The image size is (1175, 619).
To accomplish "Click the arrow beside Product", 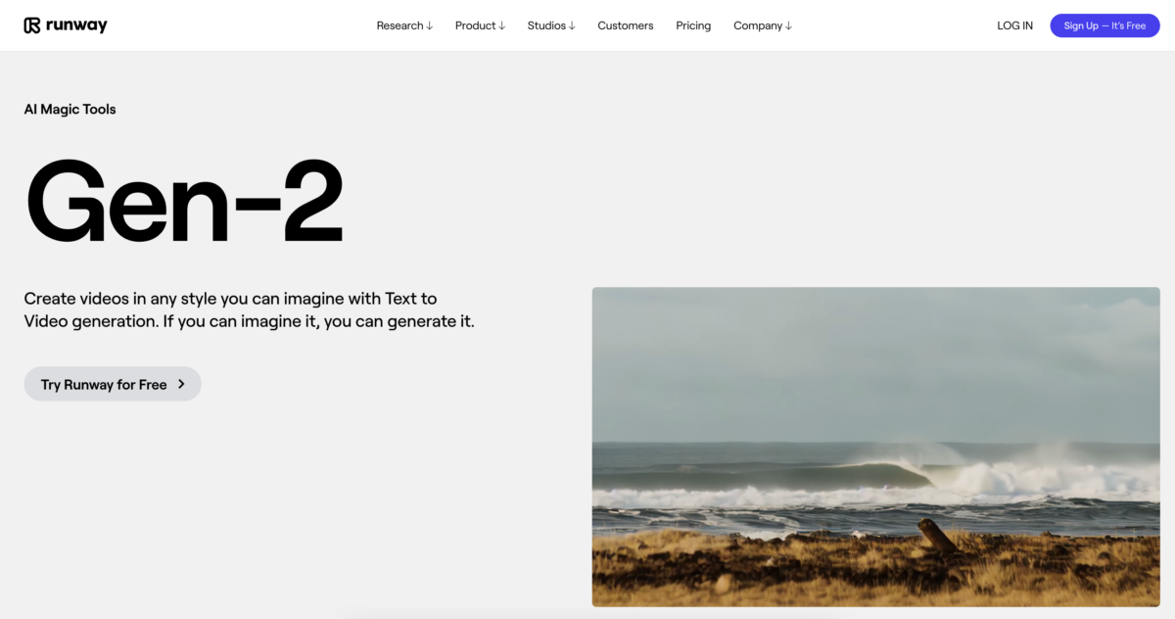I will pos(501,26).
